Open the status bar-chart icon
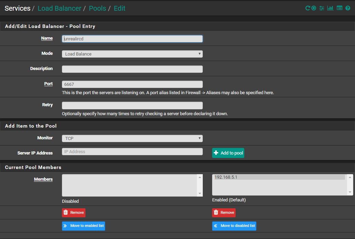Screen dimensions: 355x239 point(330,8)
